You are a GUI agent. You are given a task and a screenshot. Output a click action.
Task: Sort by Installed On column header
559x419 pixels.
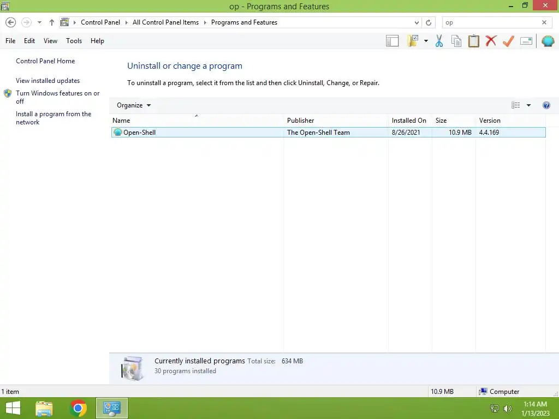point(411,121)
